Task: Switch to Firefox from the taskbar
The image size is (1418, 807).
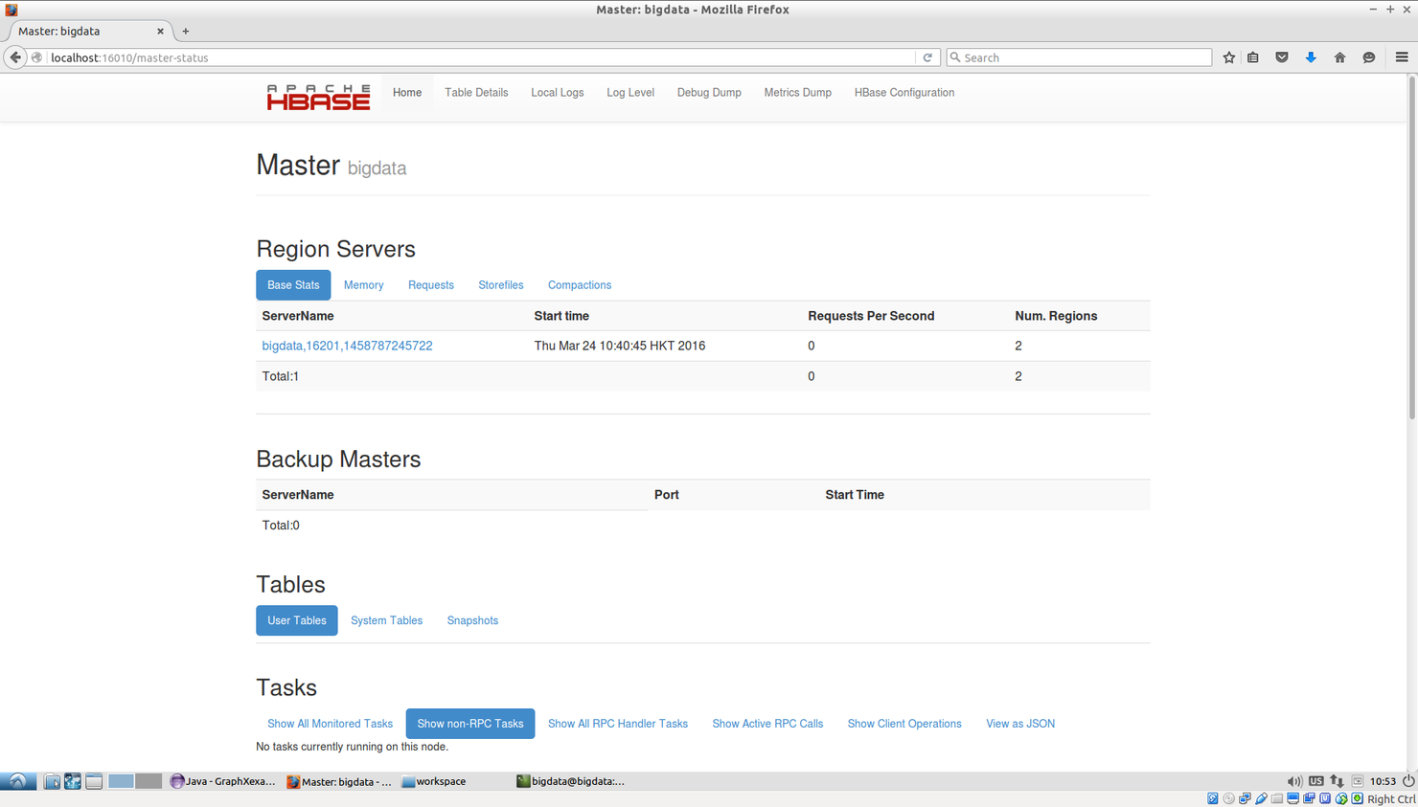Action: [x=341, y=781]
